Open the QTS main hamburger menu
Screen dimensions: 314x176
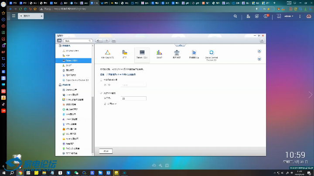(14, 16)
